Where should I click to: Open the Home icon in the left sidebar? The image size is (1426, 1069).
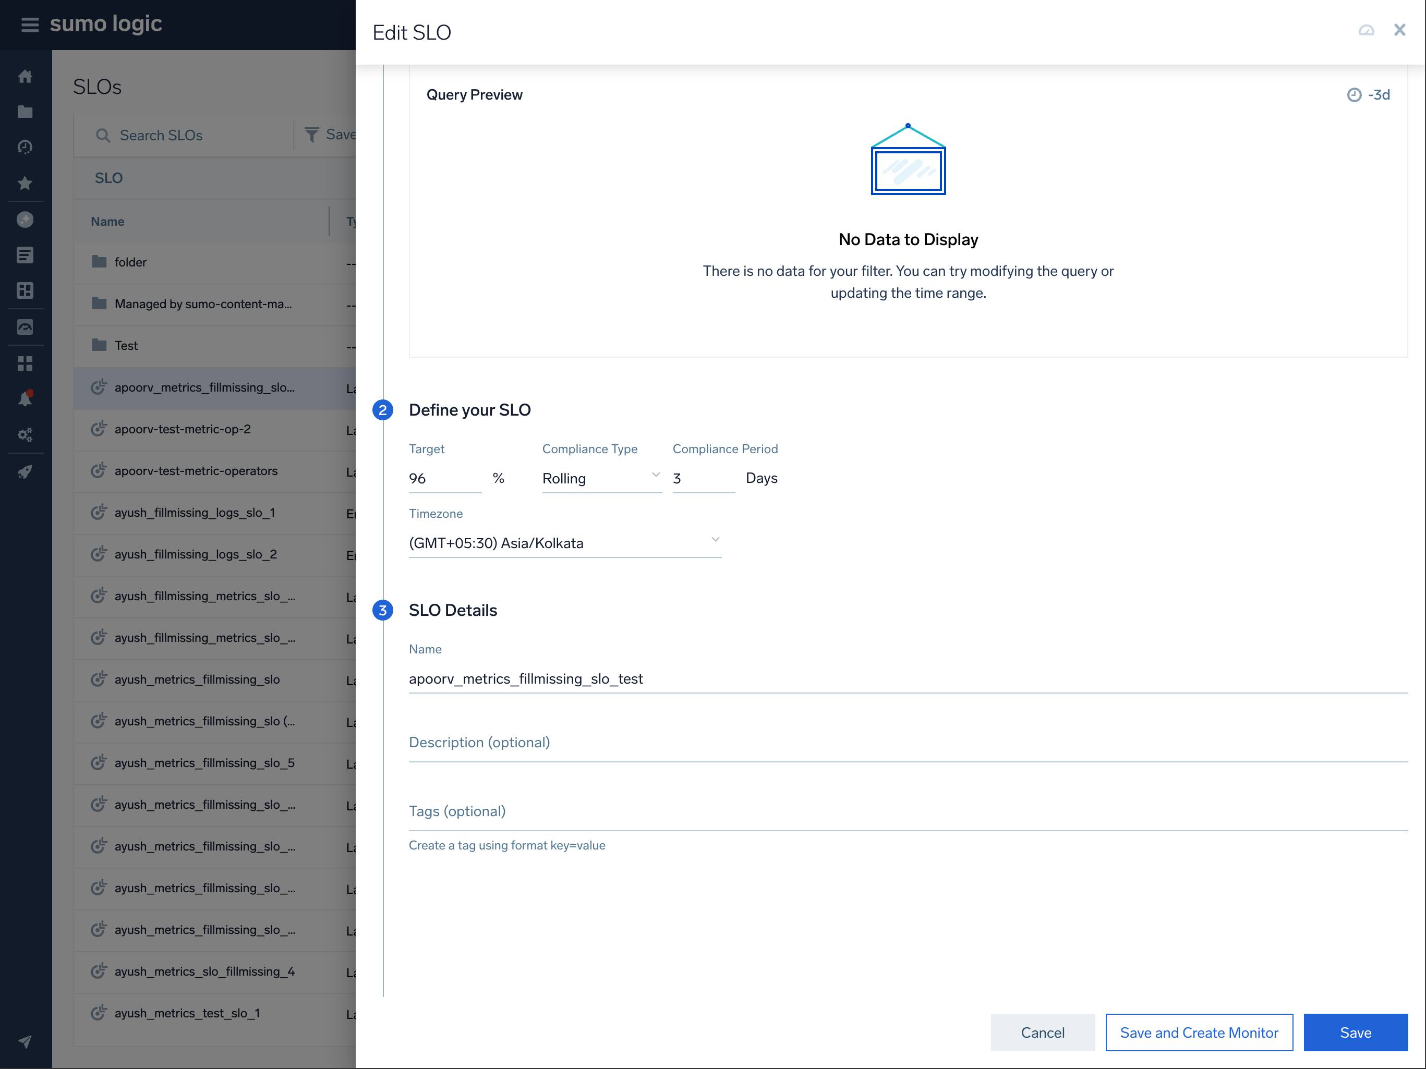26,76
